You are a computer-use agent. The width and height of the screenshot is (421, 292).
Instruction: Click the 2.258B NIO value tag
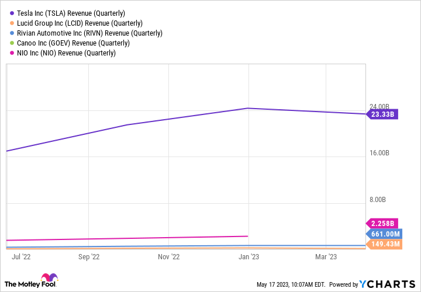tap(382, 223)
